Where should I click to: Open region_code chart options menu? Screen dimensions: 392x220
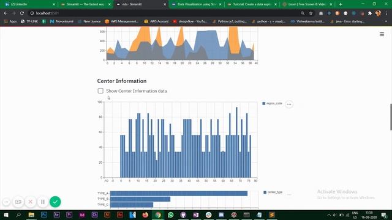289,105
